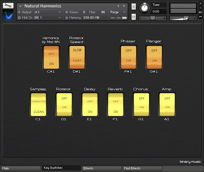Image resolution: width=204 pixels, height=172 pixels.
Task: Mute the instrument with M button
Action: coord(134,17)
